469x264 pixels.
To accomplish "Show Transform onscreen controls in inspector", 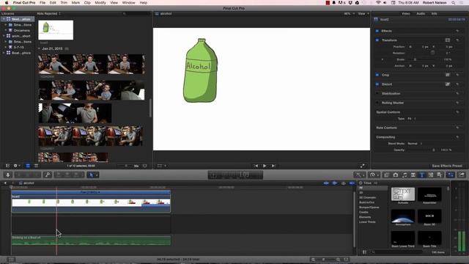I will click(448, 40).
